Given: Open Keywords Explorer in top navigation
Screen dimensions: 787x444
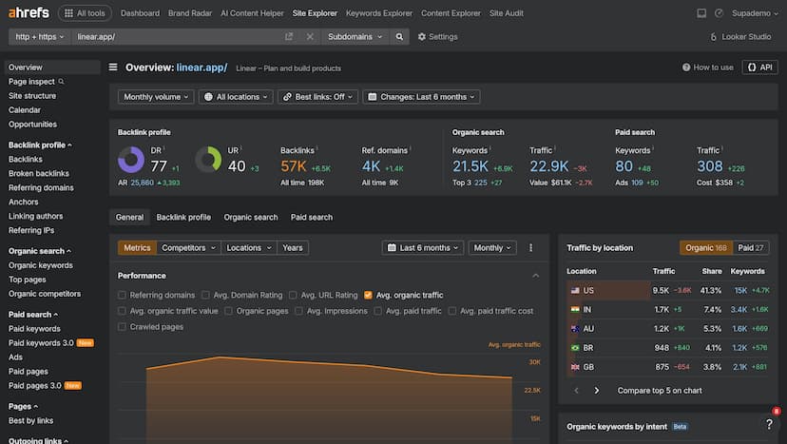Looking at the screenshot, I should tap(379, 13).
